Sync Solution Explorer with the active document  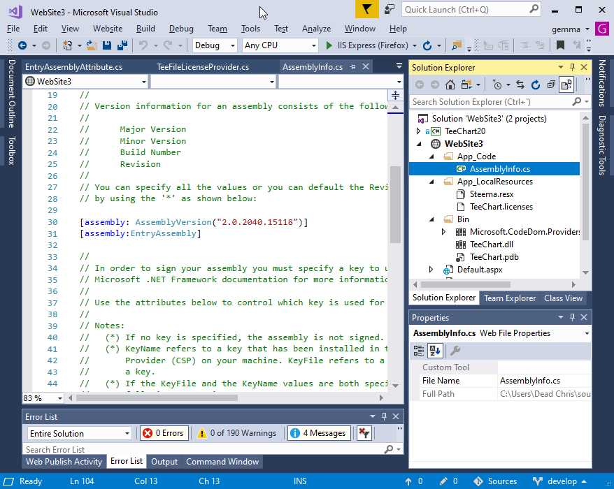(x=520, y=85)
